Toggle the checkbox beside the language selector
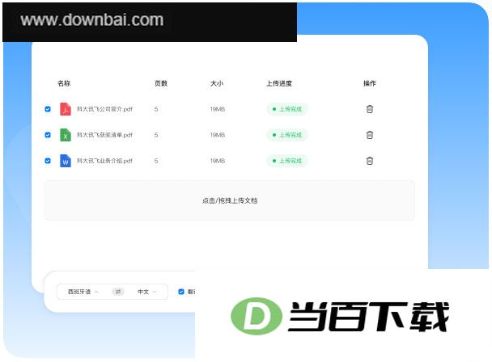Screen dimensions: 492x362 click(x=181, y=292)
